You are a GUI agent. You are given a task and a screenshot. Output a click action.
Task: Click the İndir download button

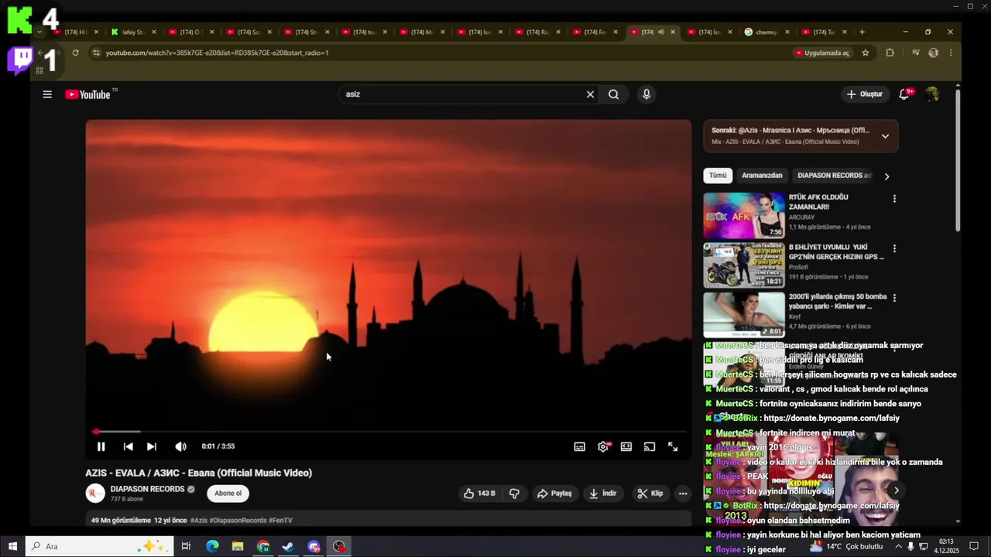pos(603,494)
